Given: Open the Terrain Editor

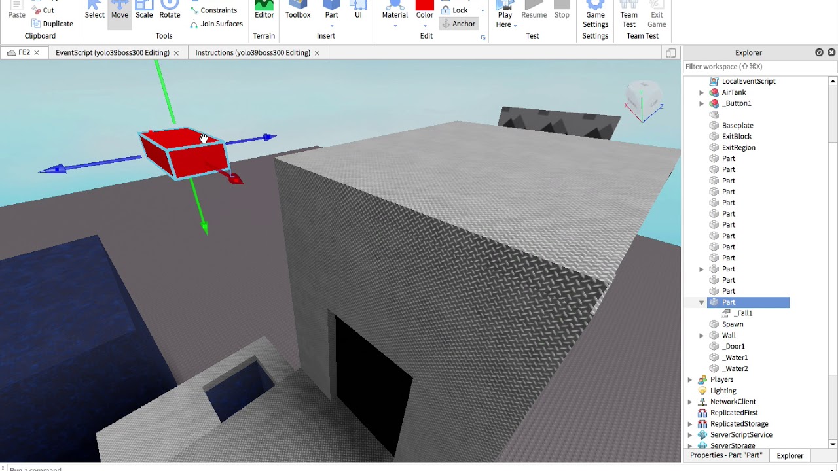Looking at the screenshot, I should 264,10.
